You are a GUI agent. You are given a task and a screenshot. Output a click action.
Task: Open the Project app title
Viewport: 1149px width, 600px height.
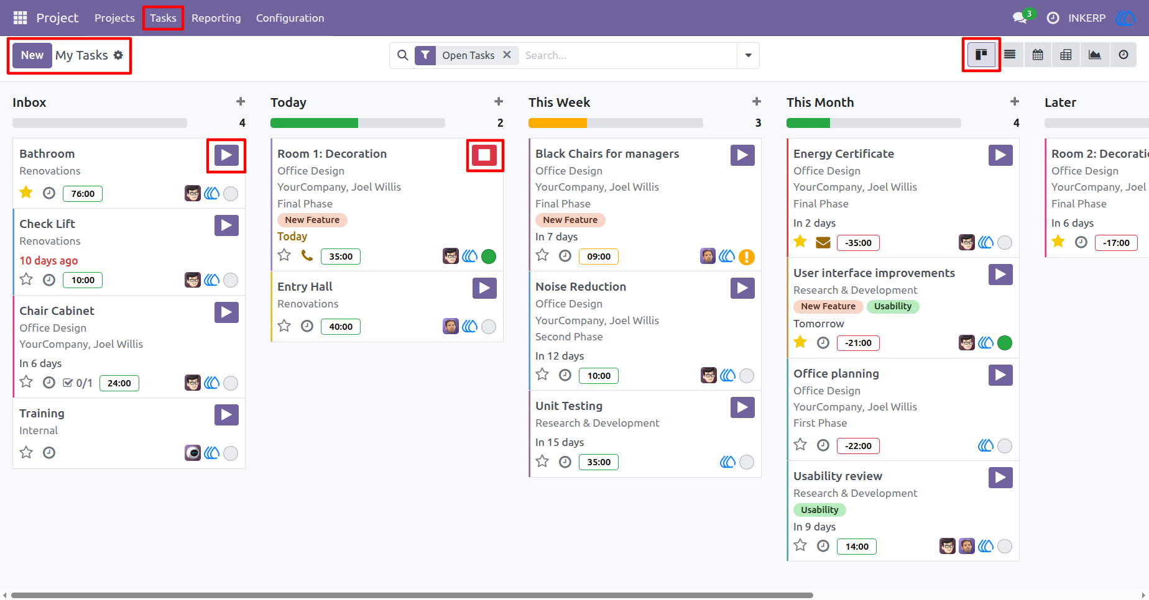click(x=57, y=18)
